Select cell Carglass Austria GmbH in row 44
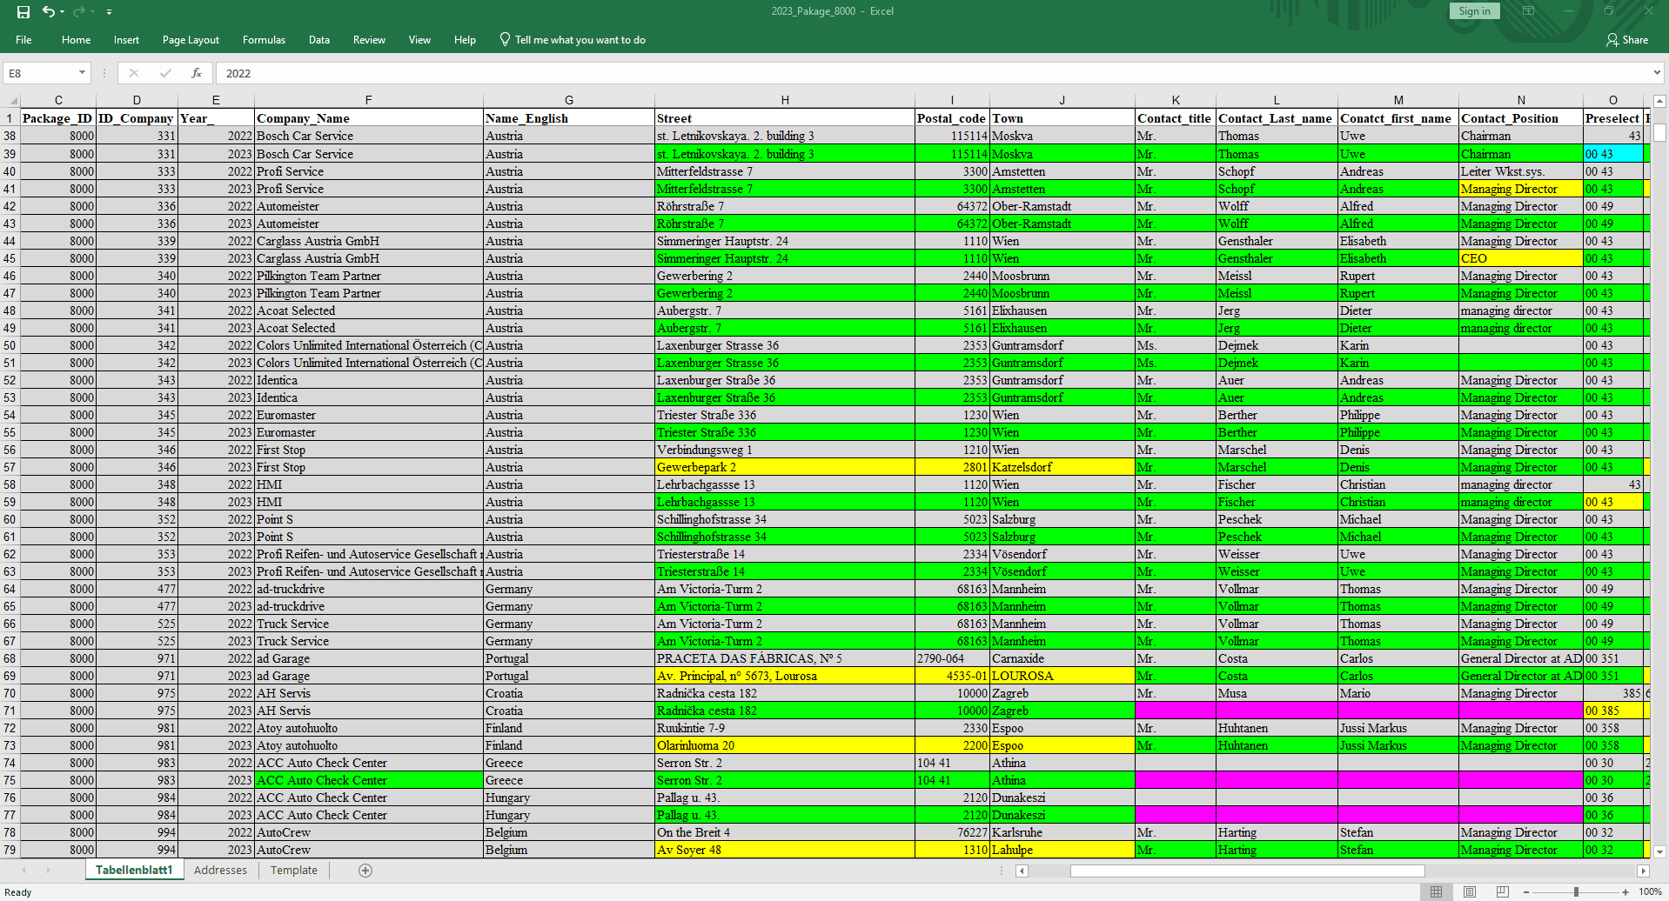The image size is (1669, 901). coord(369,241)
